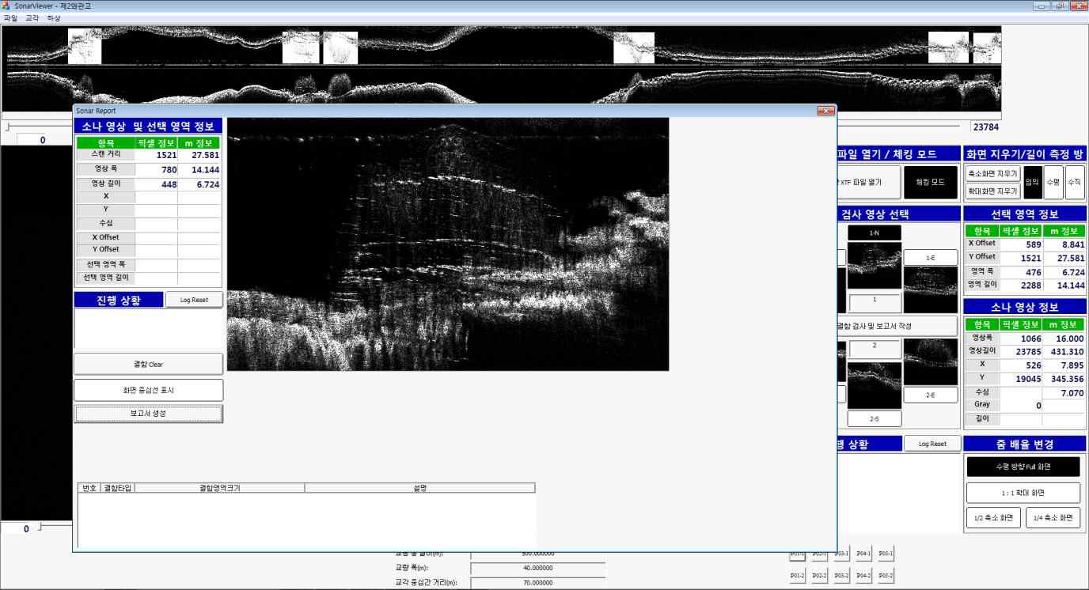Image resolution: width=1089 pixels, height=590 pixels.
Task: Click the 23784 scan position value
Action: click(985, 127)
